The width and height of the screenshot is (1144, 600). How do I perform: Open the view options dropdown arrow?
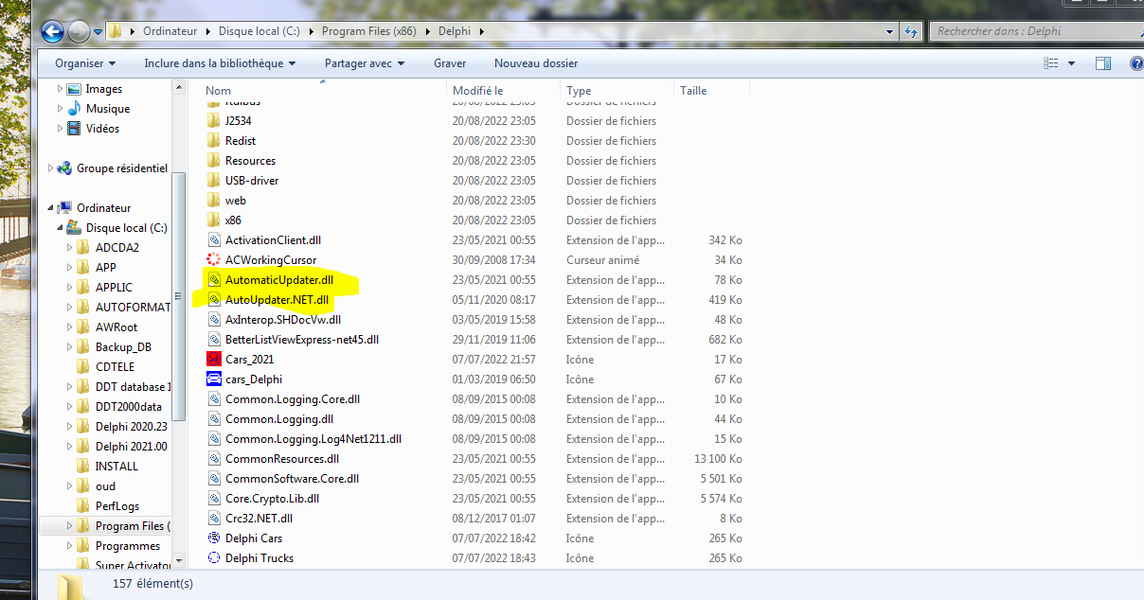1072,63
